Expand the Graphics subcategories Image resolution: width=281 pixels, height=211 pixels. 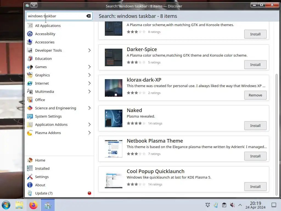(89, 75)
